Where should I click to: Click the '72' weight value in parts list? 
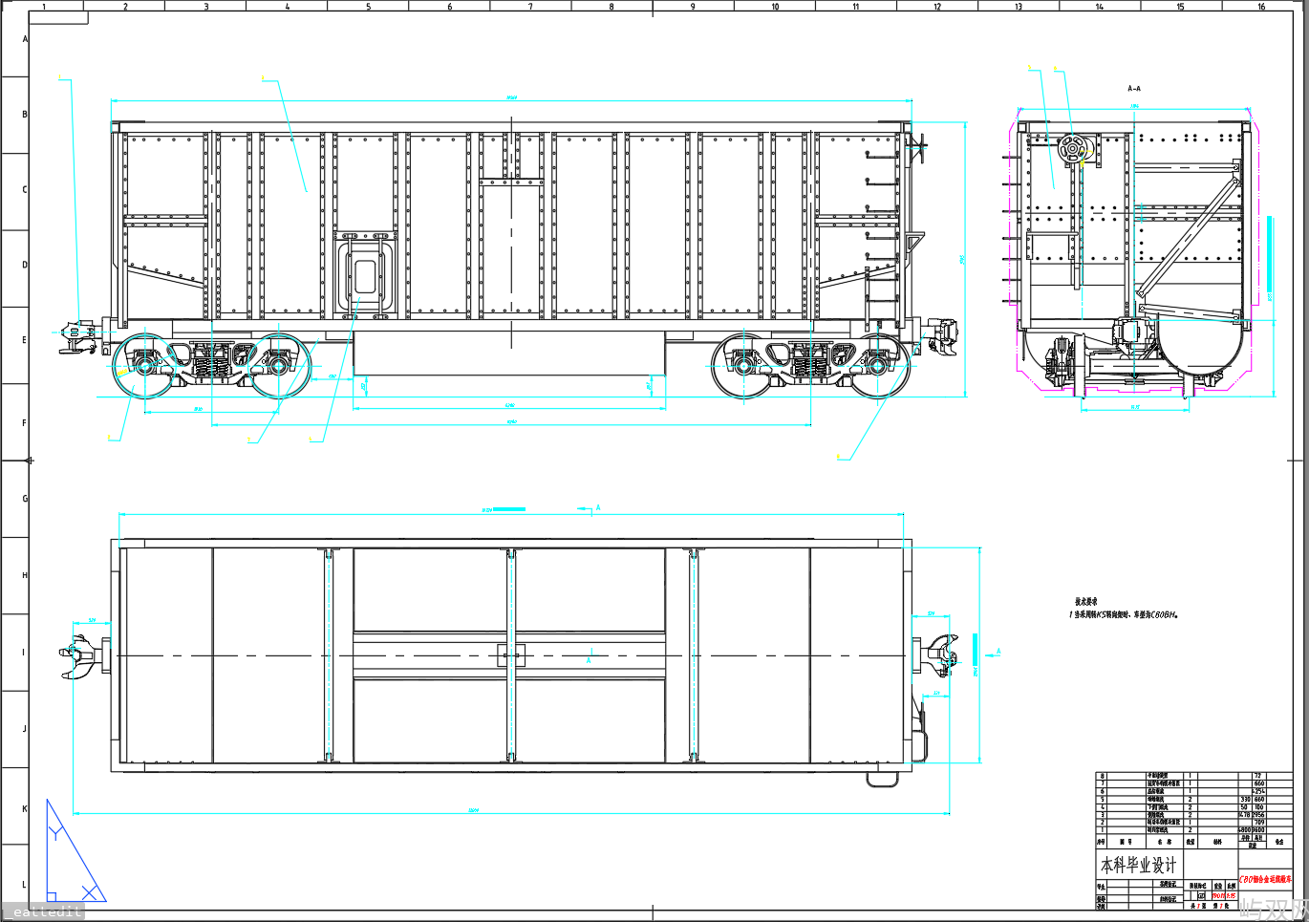coord(1258,776)
